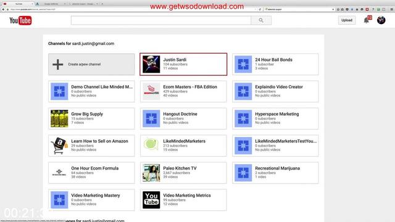Open LikeMindedMarketersTestYou... channel name
The width and height of the screenshot is (395, 222).
[286, 141]
